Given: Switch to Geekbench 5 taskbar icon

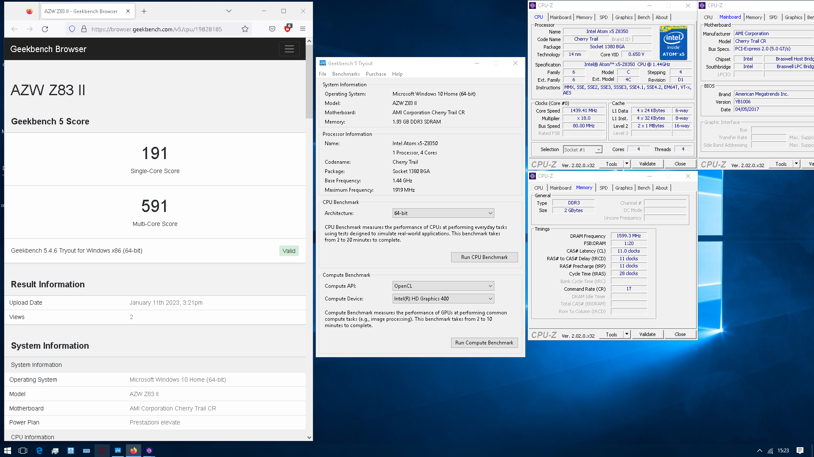Looking at the screenshot, I should 118,451.
